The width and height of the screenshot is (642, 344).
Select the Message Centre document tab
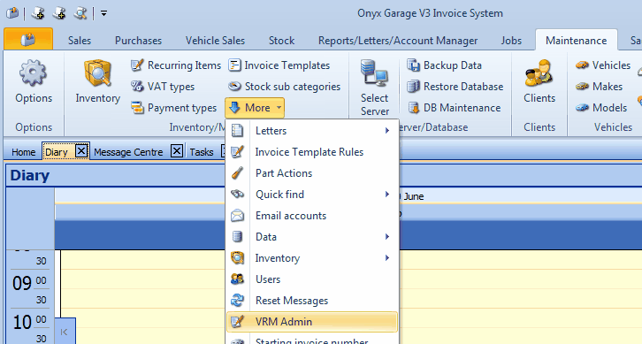pos(128,152)
